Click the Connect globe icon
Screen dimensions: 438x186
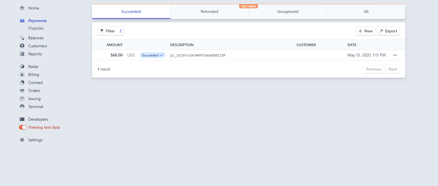[22, 83]
